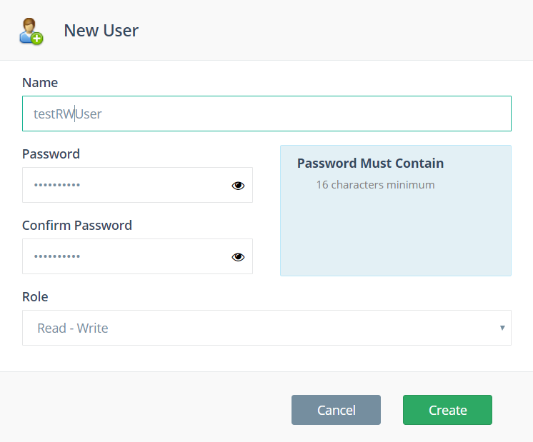Click the Name field label

(40, 83)
